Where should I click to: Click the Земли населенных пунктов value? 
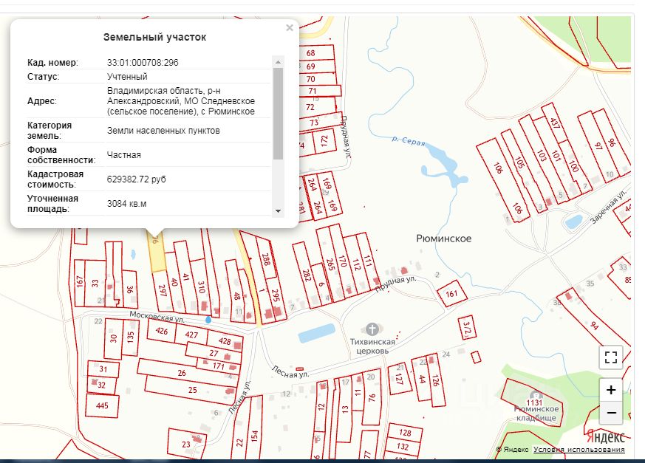pyautogui.click(x=163, y=131)
